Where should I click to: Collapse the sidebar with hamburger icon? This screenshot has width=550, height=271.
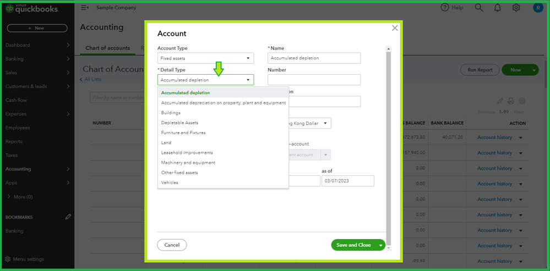pos(85,7)
